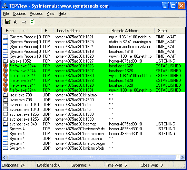The image size is (187, 170).
Task: Click the Save (floppy disk) toolbar icon
Action: pyautogui.click(x=8, y=22)
